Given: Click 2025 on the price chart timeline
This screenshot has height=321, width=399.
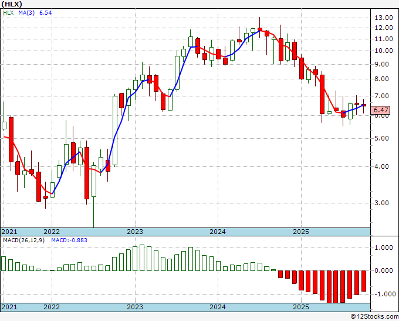Looking at the screenshot, I should 301,232.
